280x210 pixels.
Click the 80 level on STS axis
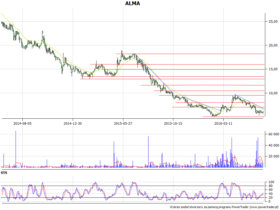click(x=270, y=186)
